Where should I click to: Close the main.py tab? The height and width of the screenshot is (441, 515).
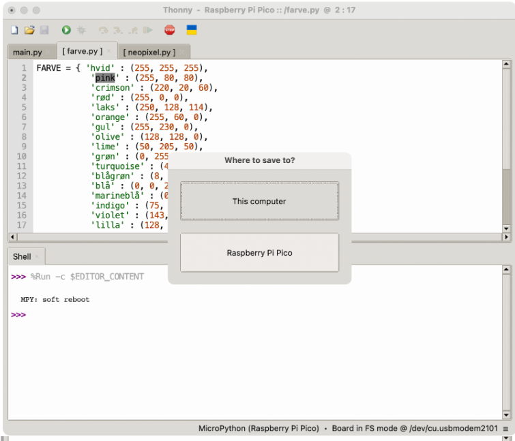pyautogui.click(x=48, y=52)
